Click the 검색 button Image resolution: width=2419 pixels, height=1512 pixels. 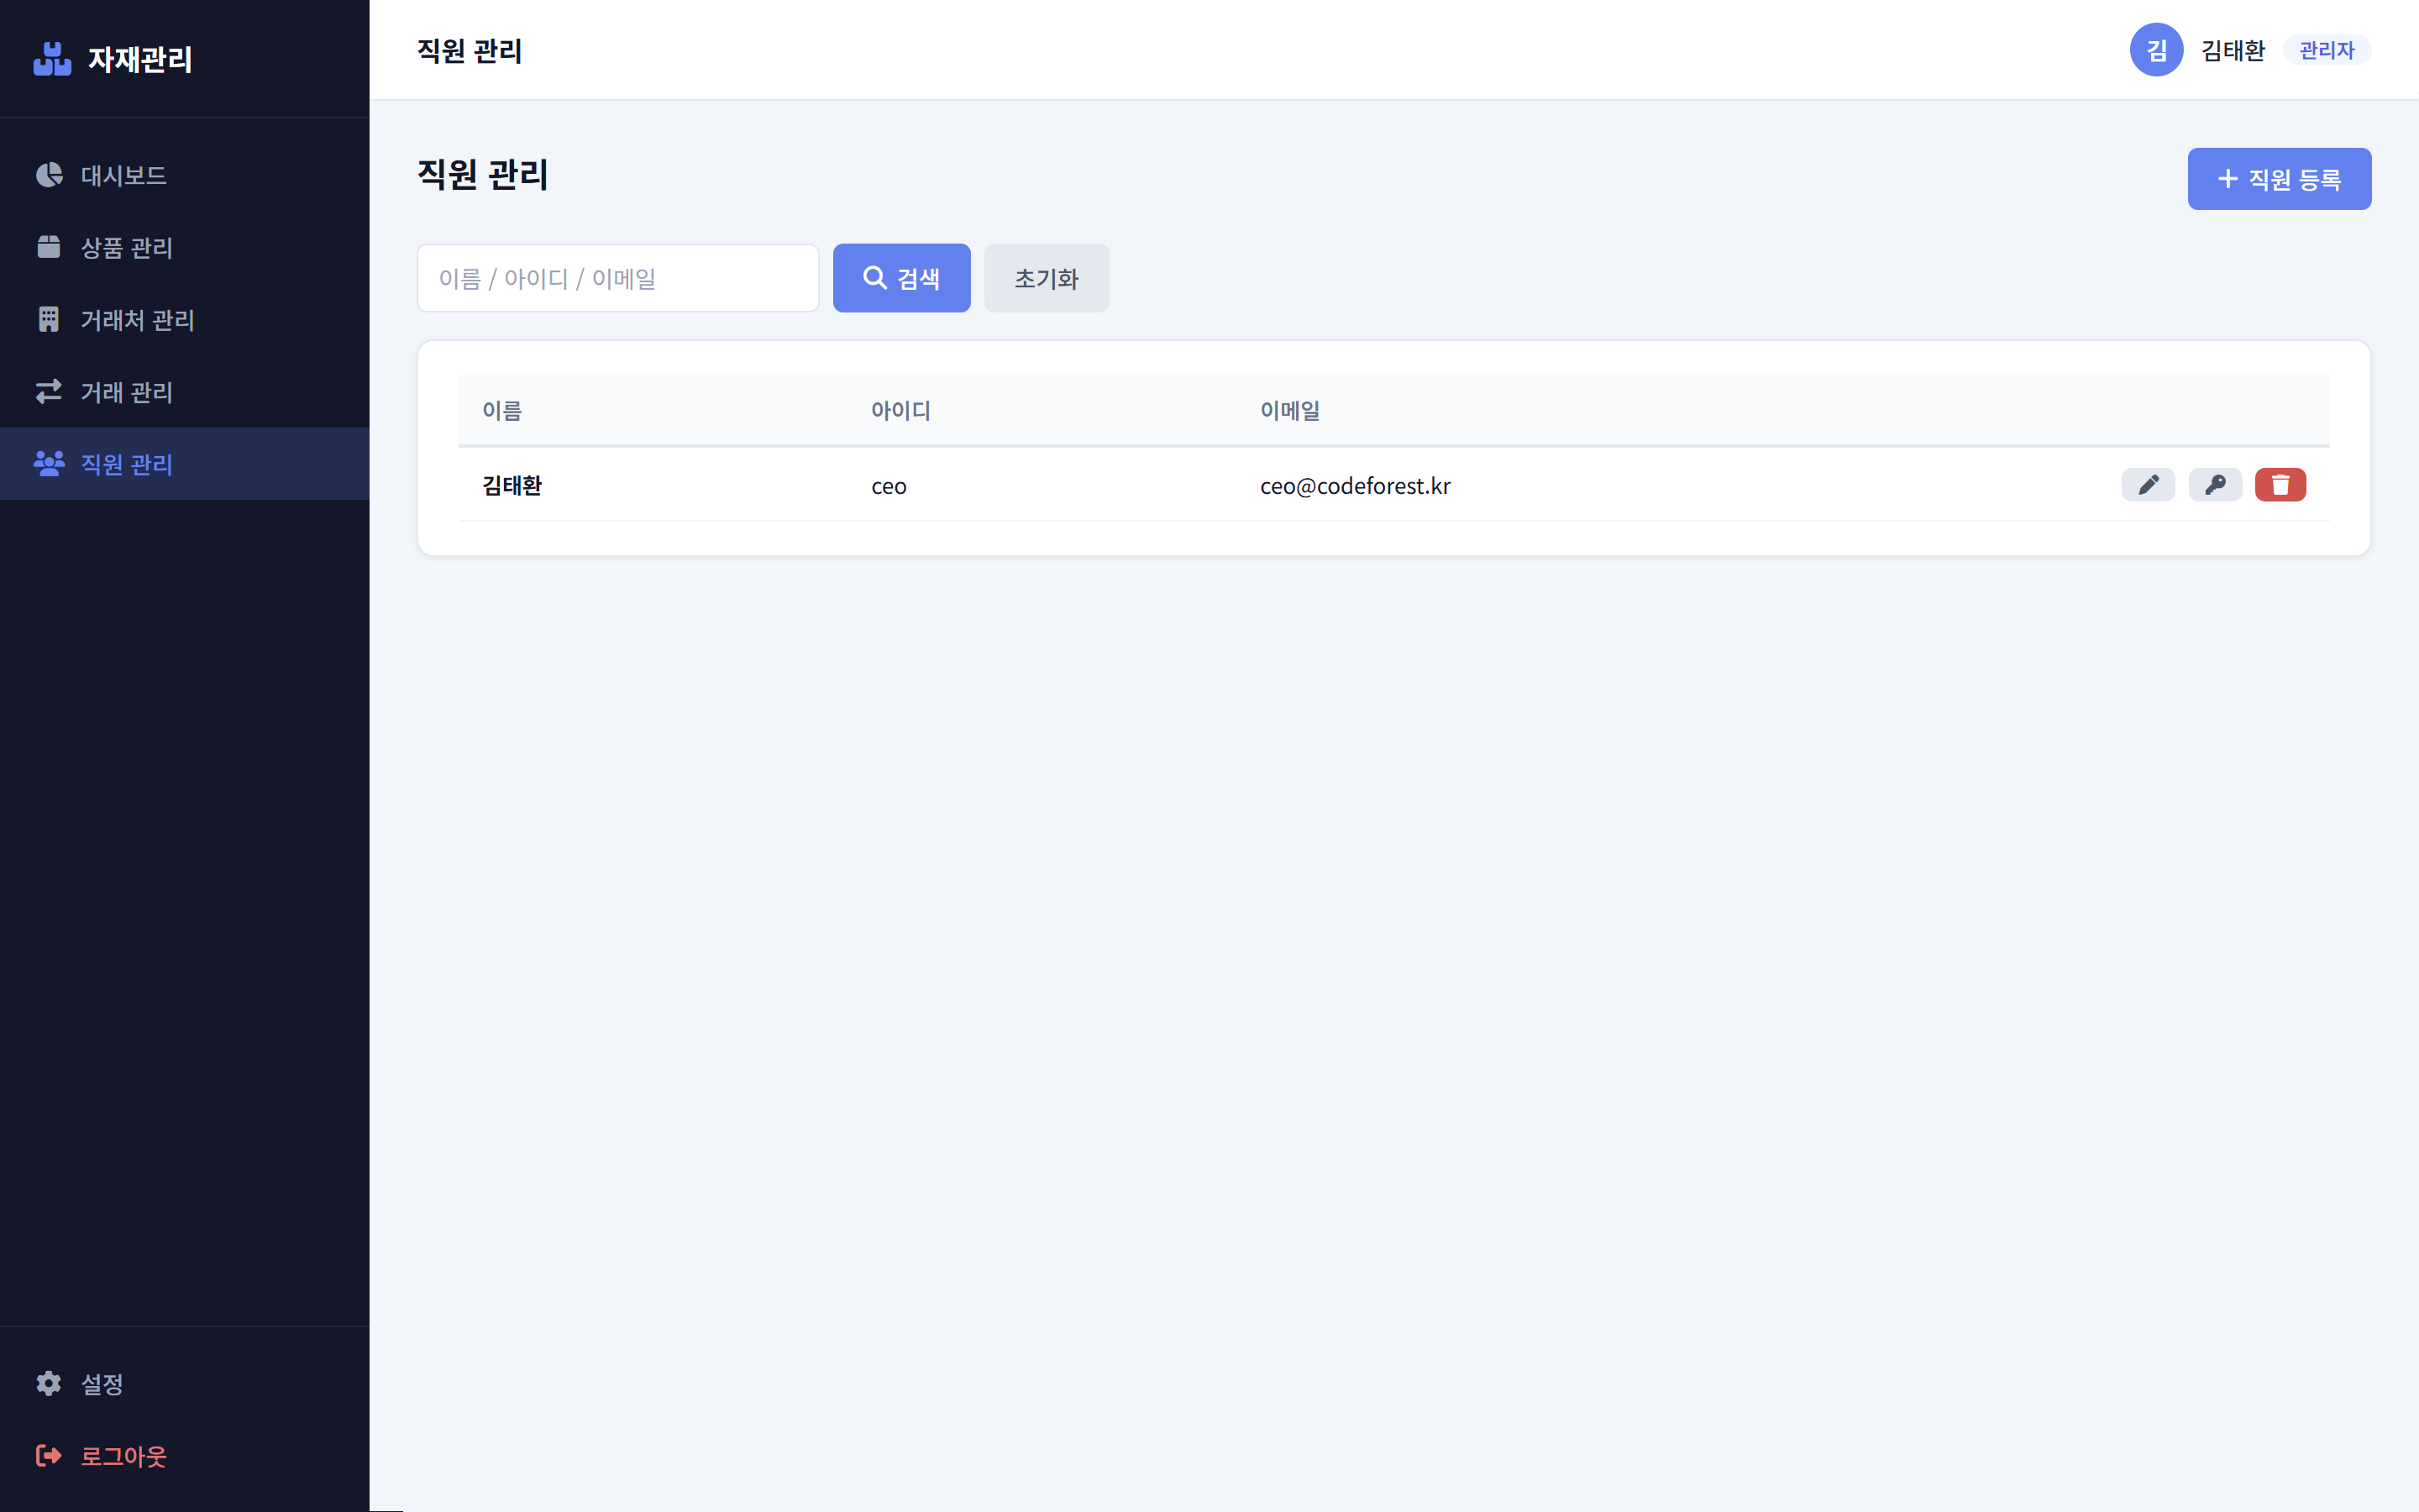901,278
